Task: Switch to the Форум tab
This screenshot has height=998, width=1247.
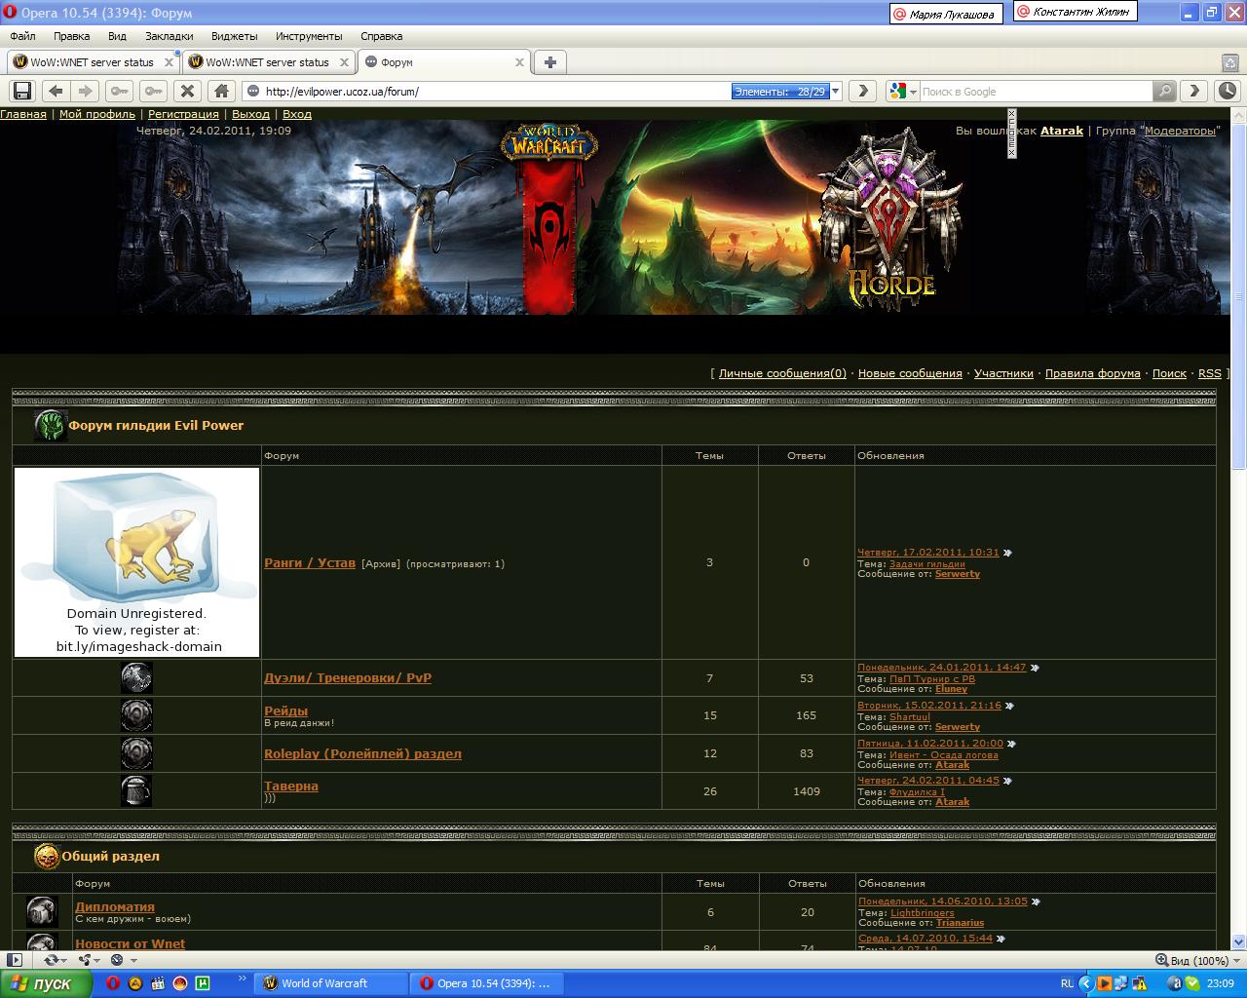Action: click(x=444, y=62)
